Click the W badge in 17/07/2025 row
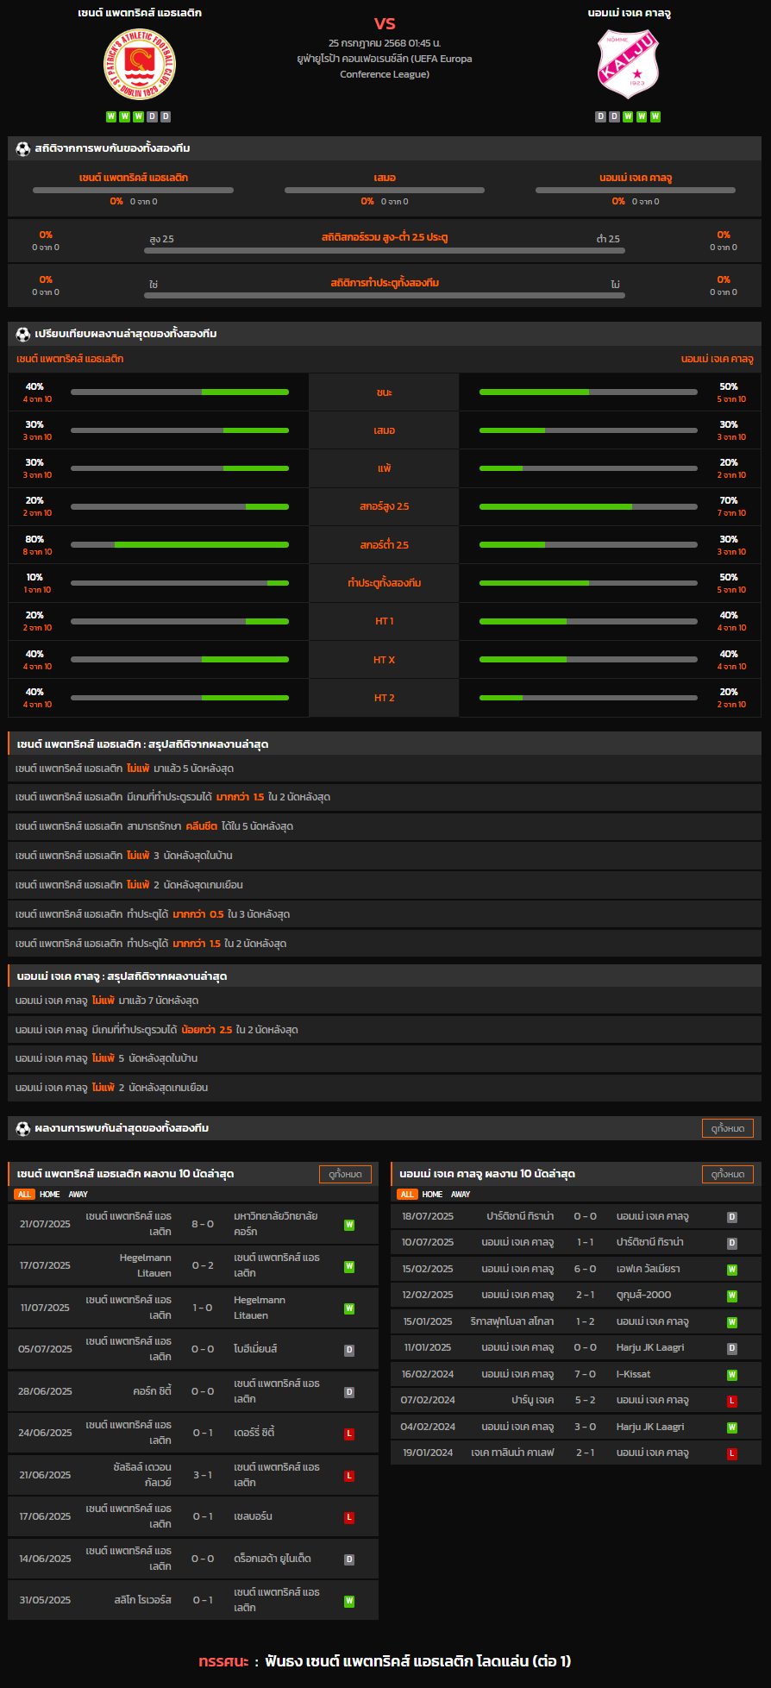Screen dimensions: 771x1688 (349, 1266)
